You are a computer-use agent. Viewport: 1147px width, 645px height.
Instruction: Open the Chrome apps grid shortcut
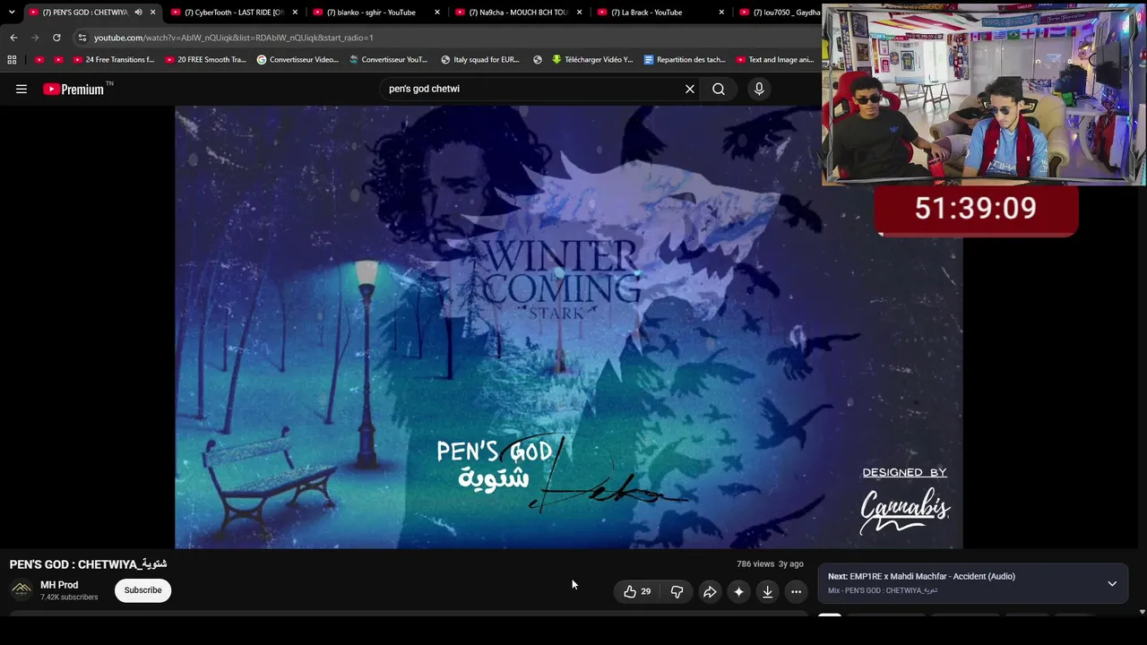[12, 60]
